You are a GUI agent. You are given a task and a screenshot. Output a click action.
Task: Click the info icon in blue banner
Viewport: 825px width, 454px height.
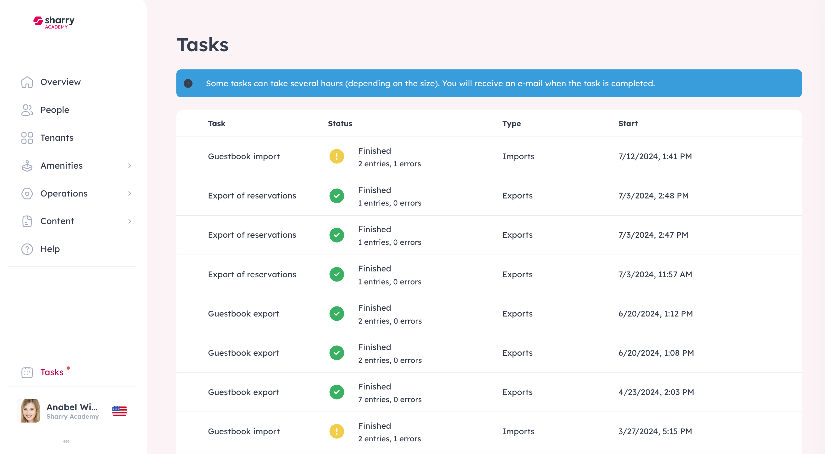(x=188, y=84)
